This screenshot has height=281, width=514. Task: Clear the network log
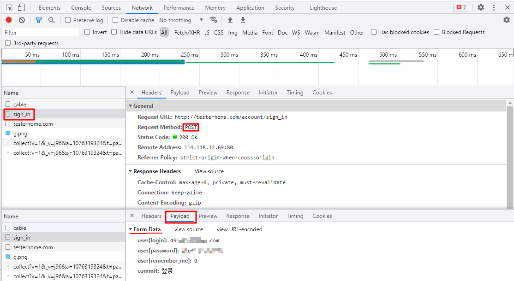pyautogui.click(x=22, y=20)
